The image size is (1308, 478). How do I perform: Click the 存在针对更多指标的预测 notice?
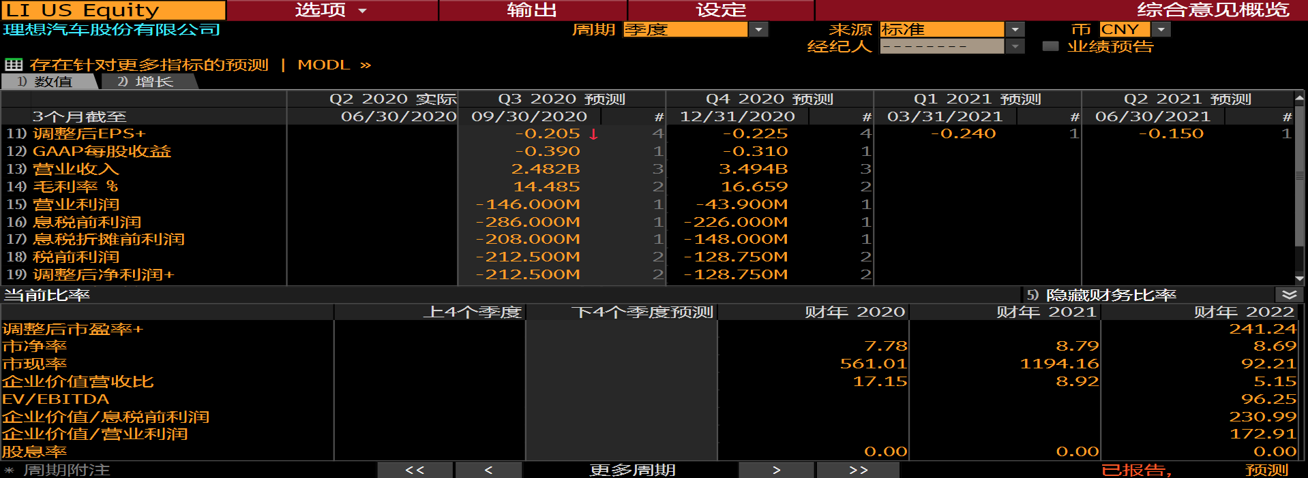click(x=149, y=65)
